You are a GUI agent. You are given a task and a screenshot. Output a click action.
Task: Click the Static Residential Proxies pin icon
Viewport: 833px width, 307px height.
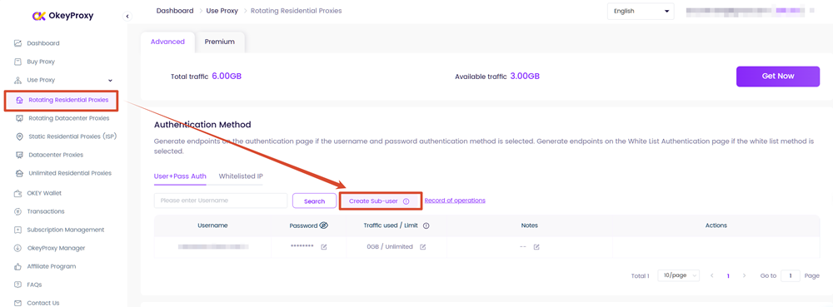click(20, 136)
